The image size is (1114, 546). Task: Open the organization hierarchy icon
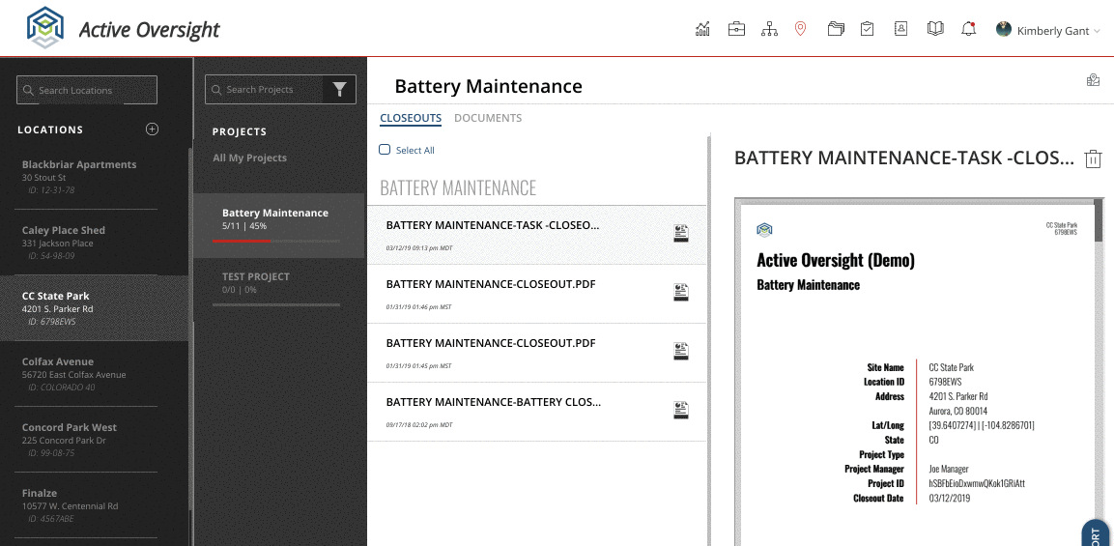click(x=769, y=29)
